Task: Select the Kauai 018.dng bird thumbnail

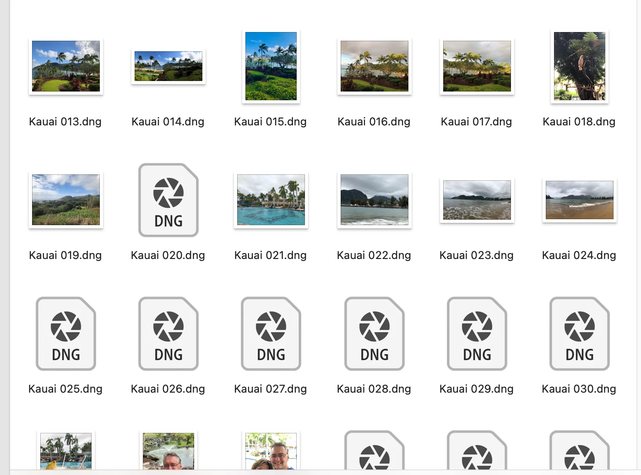Action: [x=580, y=66]
